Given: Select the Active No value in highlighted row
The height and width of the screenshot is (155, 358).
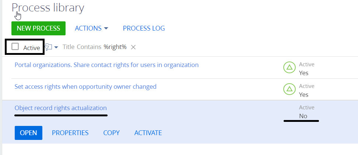Looking at the screenshot, I should pos(303,116).
